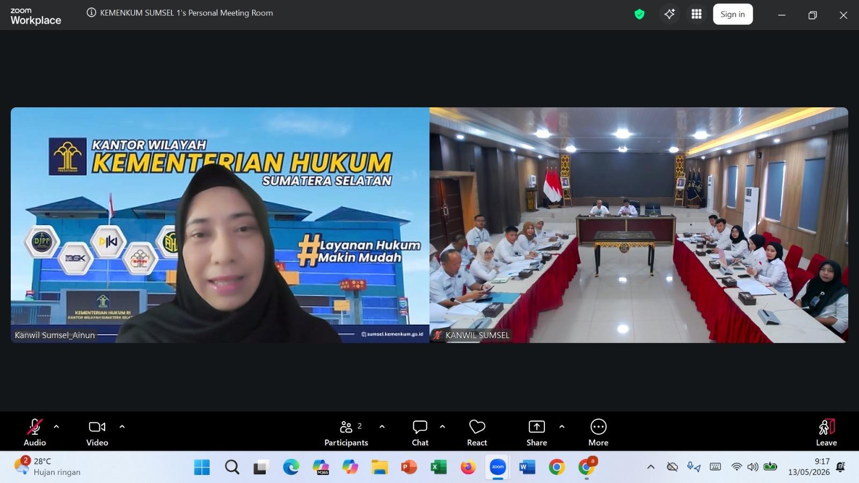Show hidden system tray icons
Viewport: 859px width, 483px height.
point(651,467)
